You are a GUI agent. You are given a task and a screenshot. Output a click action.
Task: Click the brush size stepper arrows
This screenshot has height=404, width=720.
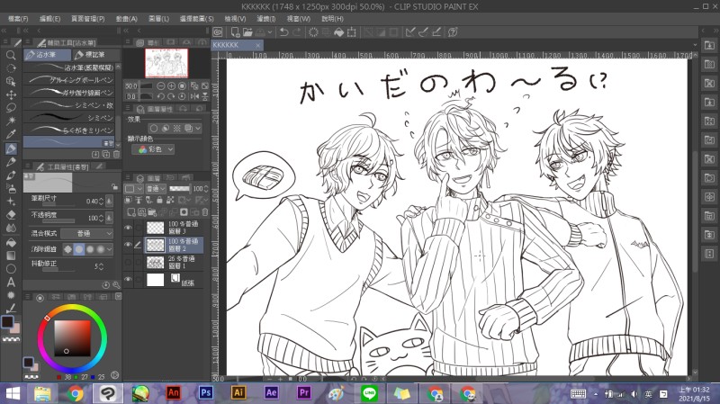tap(101, 201)
